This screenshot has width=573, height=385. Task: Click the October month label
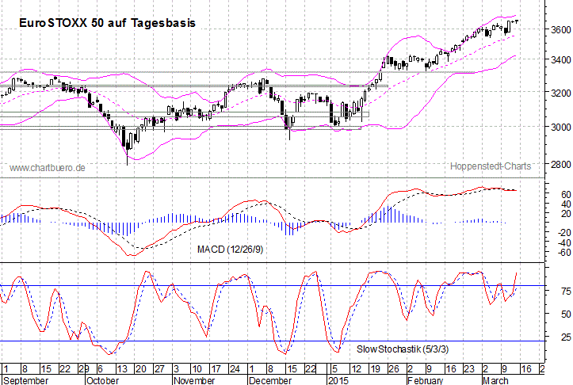pyautogui.click(x=103, y=380)
